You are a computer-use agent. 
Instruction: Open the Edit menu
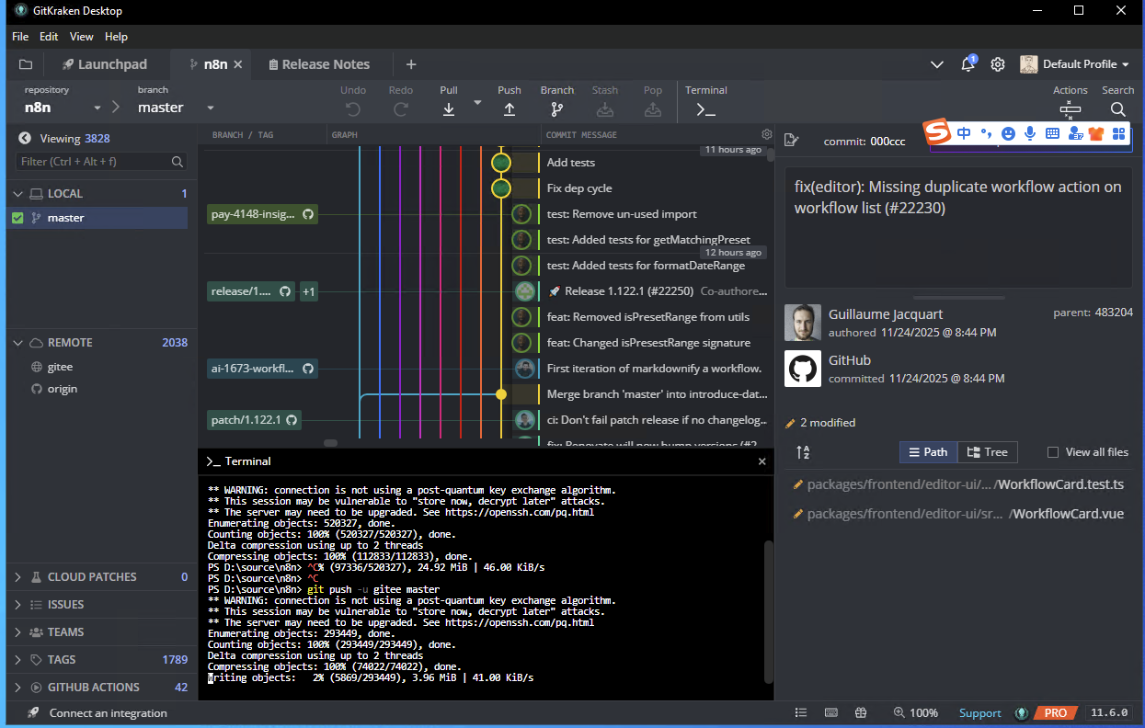(x=49, y=37)
